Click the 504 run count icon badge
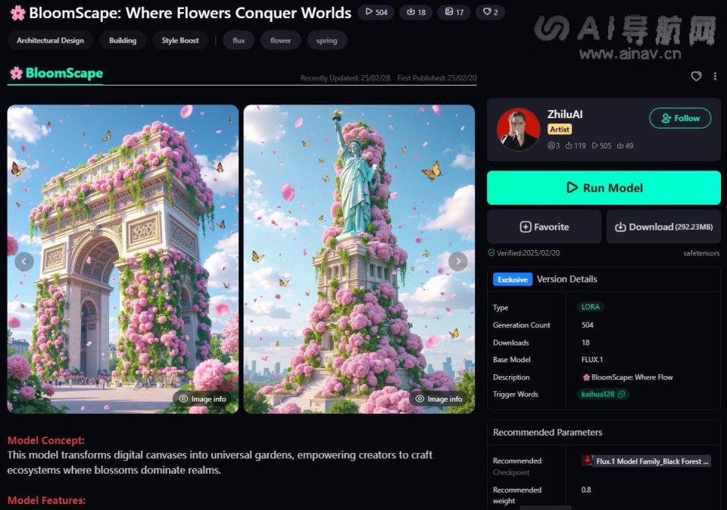Viewport: 727px width, 510px height. (x=376, y=12)
